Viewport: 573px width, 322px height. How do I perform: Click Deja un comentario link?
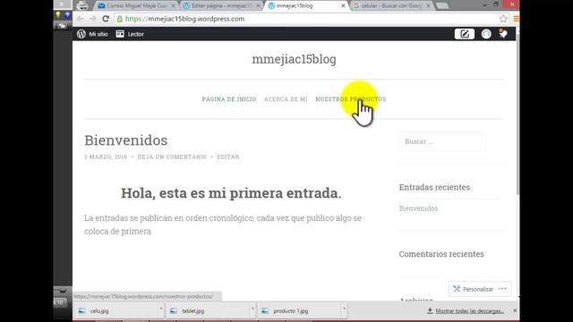point(172,157)
